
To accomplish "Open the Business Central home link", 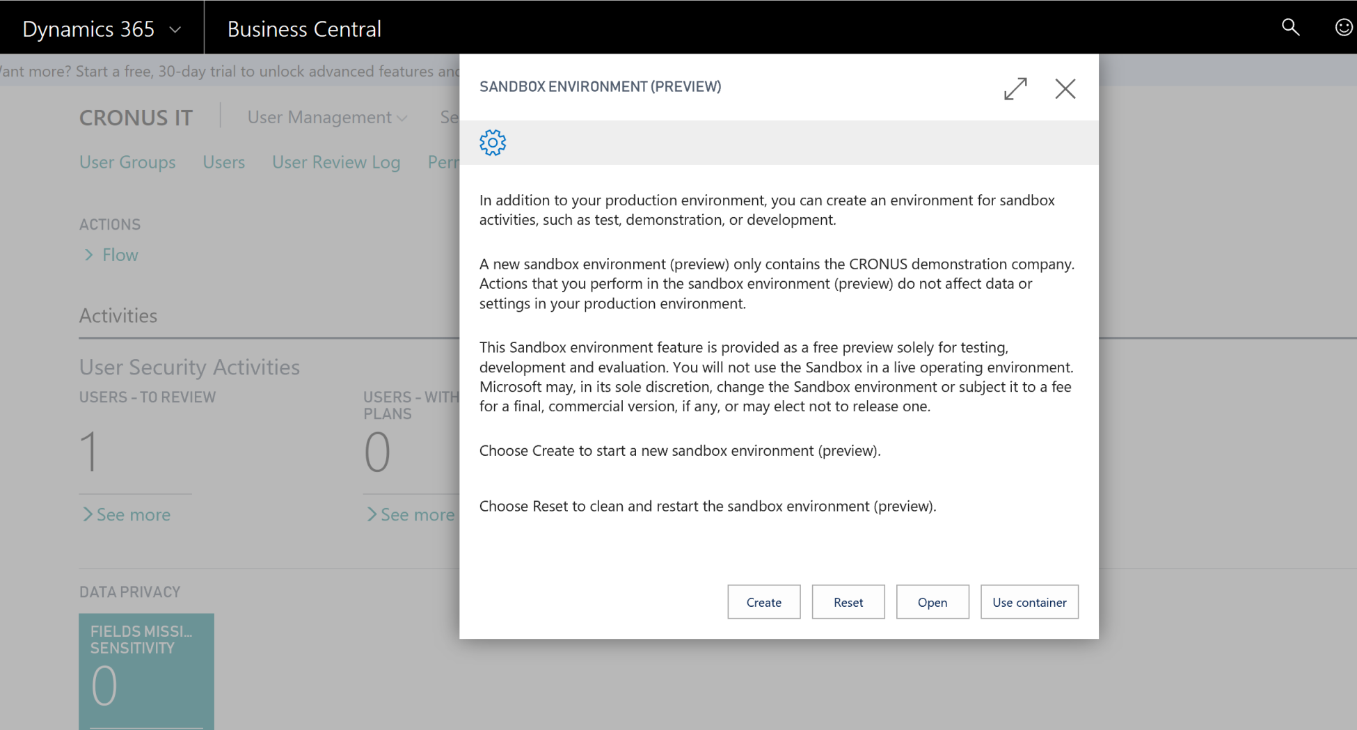I will 304,29.
